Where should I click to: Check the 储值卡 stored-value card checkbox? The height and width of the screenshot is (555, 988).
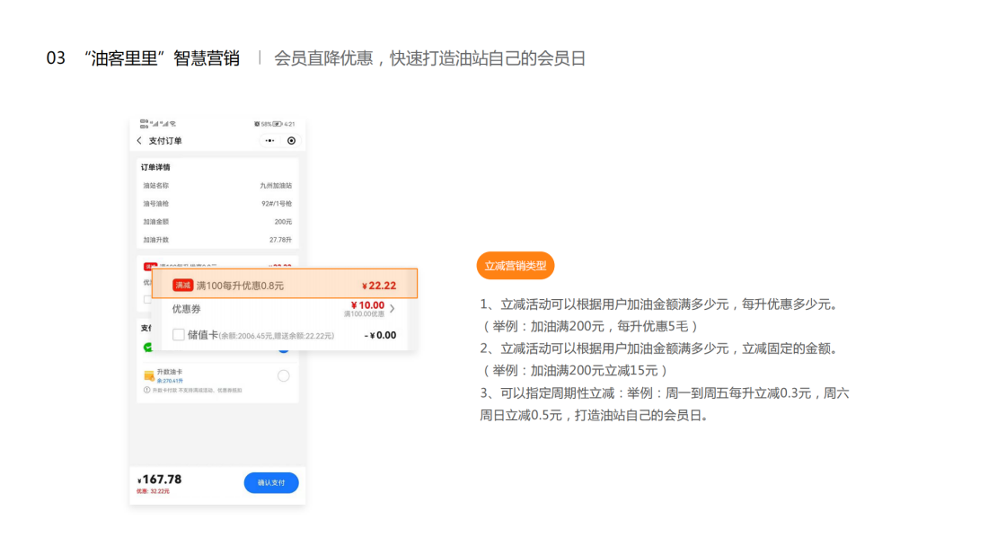(179, 334)
